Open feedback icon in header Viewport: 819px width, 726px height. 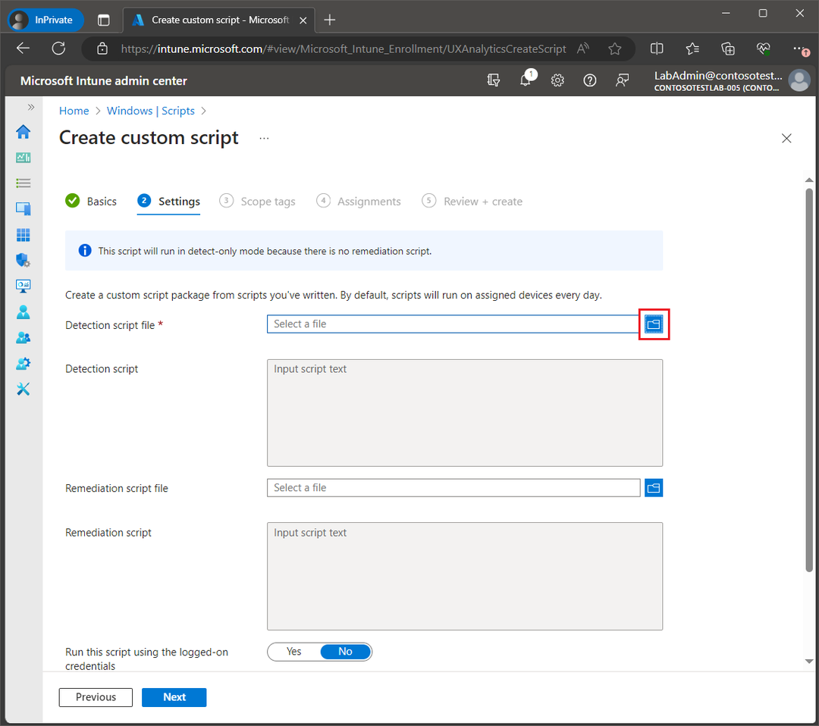point(622,80)
